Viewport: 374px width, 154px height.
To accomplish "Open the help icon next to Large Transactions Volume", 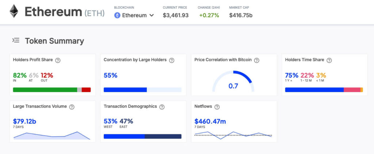I will point(72,107).
